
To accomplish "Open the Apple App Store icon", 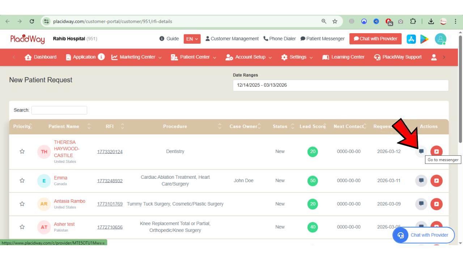I will [411, 39].
